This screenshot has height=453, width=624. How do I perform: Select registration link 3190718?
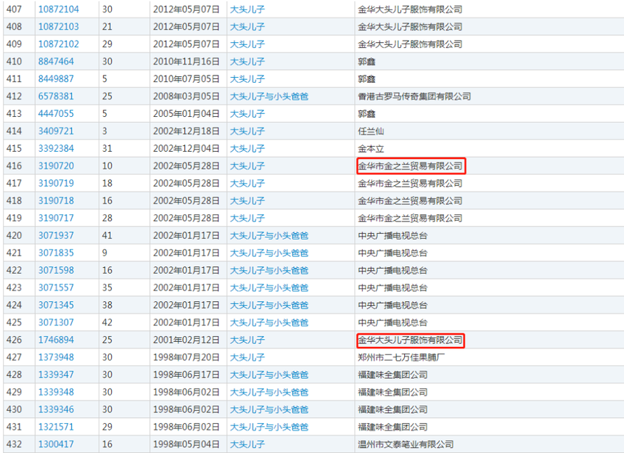pyautogui.click(x=56, y=200)
